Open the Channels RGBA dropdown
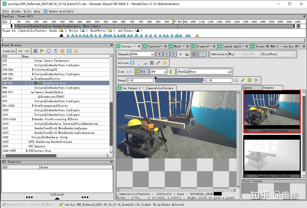This screenshot has width=307, height=208. click(143, 54)
